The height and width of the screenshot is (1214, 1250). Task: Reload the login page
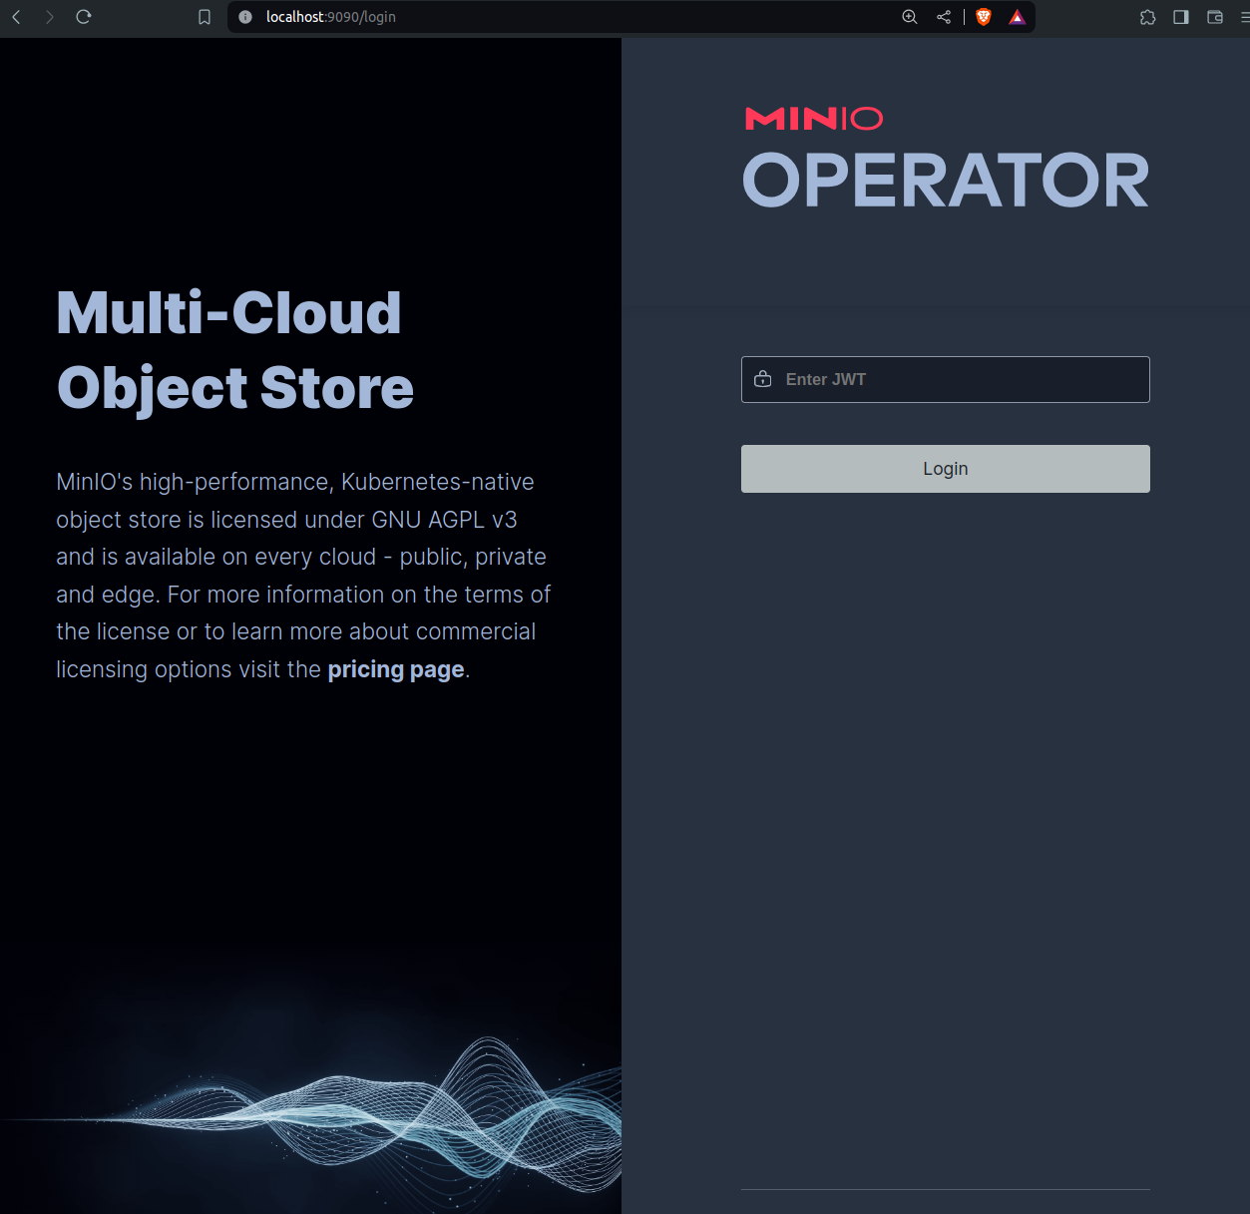[84, 17]
